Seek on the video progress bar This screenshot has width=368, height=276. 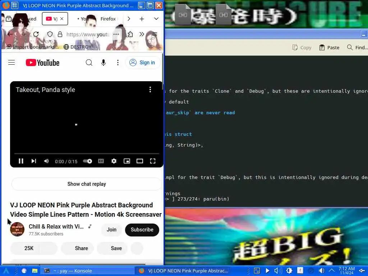click(87, 153)
